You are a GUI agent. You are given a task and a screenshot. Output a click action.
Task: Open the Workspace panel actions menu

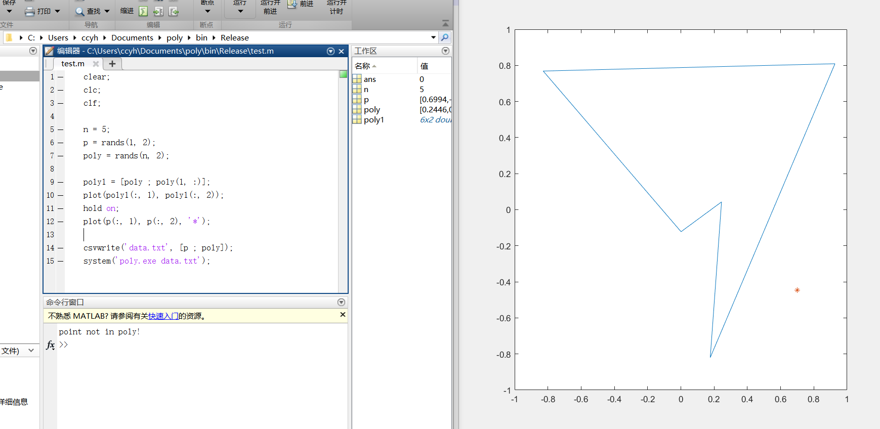[x=445, y=51]
